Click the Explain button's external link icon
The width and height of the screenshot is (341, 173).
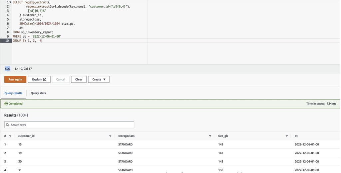pos(45,79)
